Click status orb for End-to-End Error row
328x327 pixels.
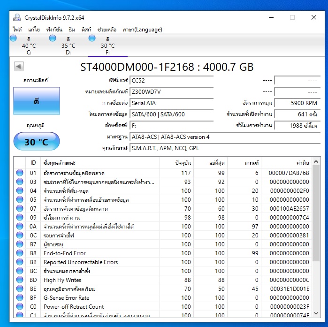pyautogui.click(x=20, y=253)
